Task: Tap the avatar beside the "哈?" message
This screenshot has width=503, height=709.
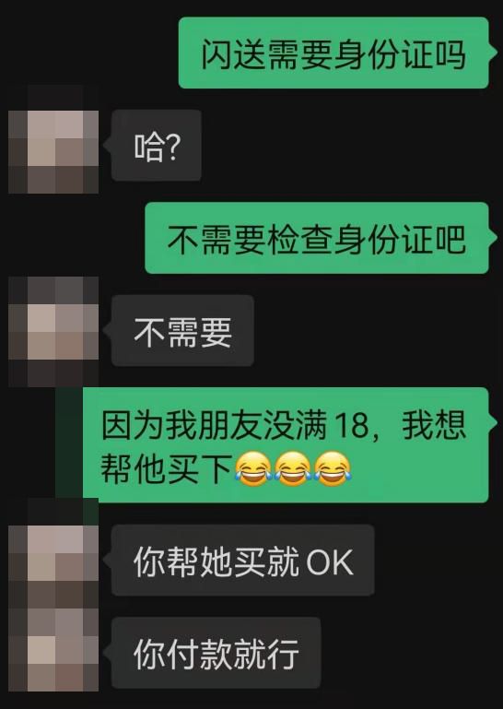Action: pos(53,151)
